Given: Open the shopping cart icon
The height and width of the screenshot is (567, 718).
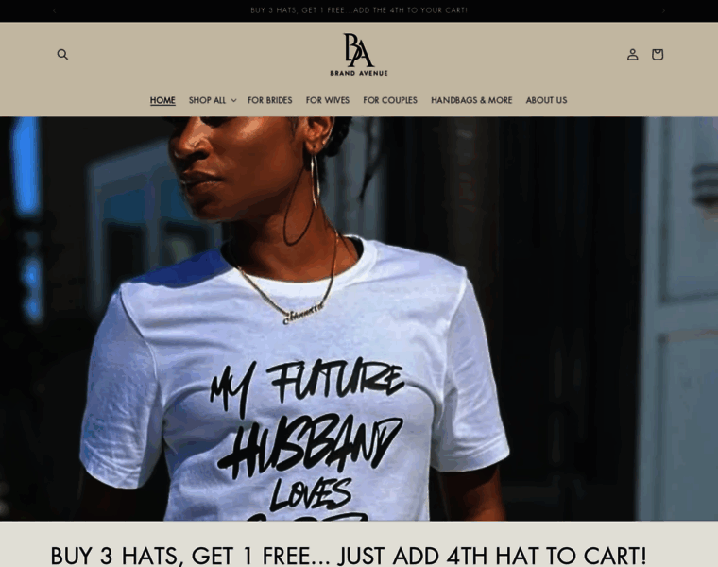Looking at the screenshot, I should point(658,55).
